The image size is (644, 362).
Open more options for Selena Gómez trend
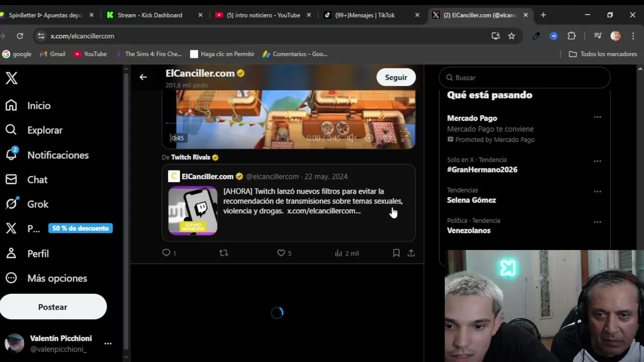[x=597, y=191]
